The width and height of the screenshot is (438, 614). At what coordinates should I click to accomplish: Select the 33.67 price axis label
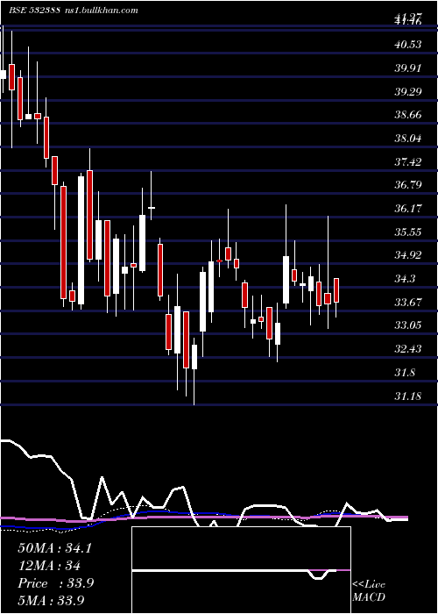[x=408, y=303]
